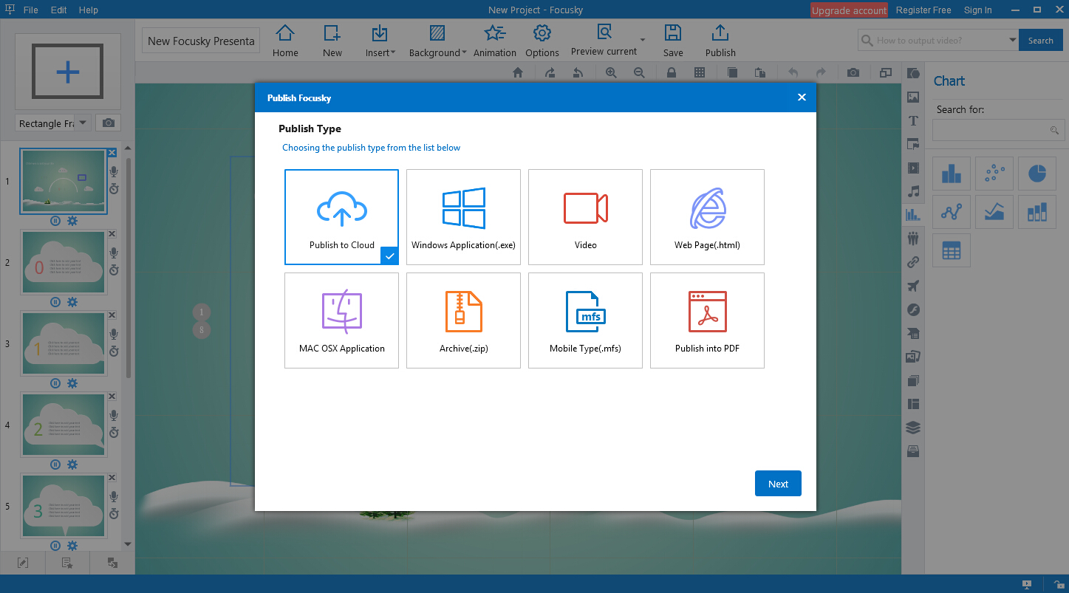Click the Chart search field

click(998, 130)
